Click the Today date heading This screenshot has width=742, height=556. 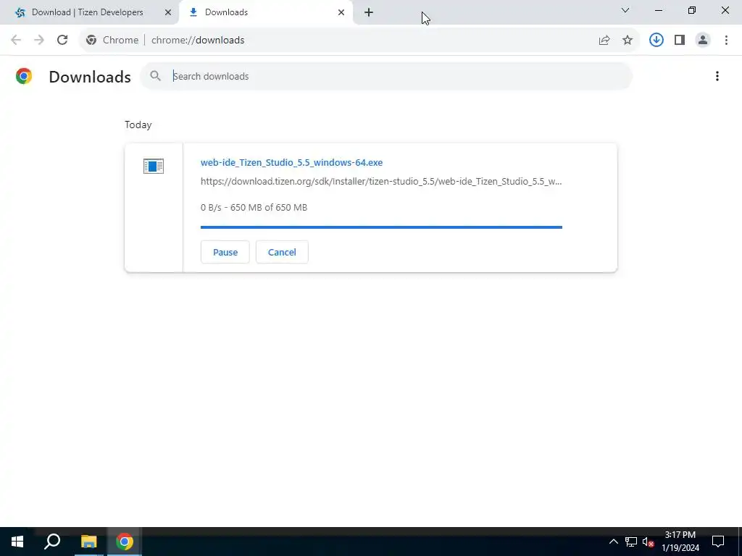pos(138,125)
